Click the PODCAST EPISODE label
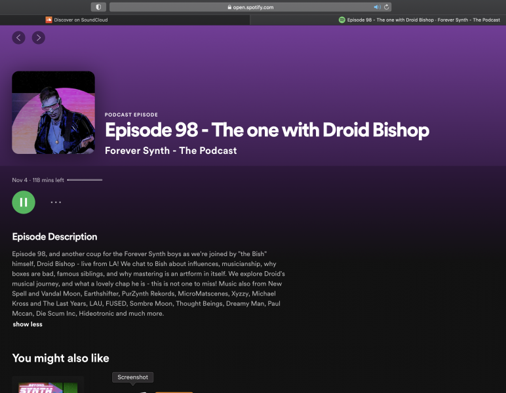This screenshot has width=506, height=393. (131, 115)
